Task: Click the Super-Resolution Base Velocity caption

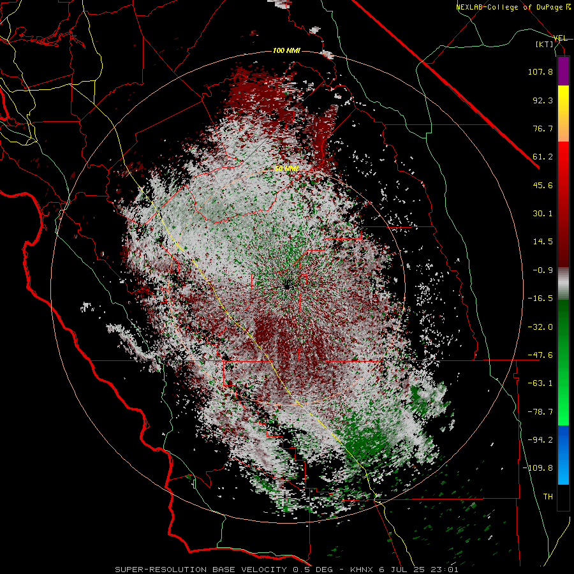Action: (286, 570)
